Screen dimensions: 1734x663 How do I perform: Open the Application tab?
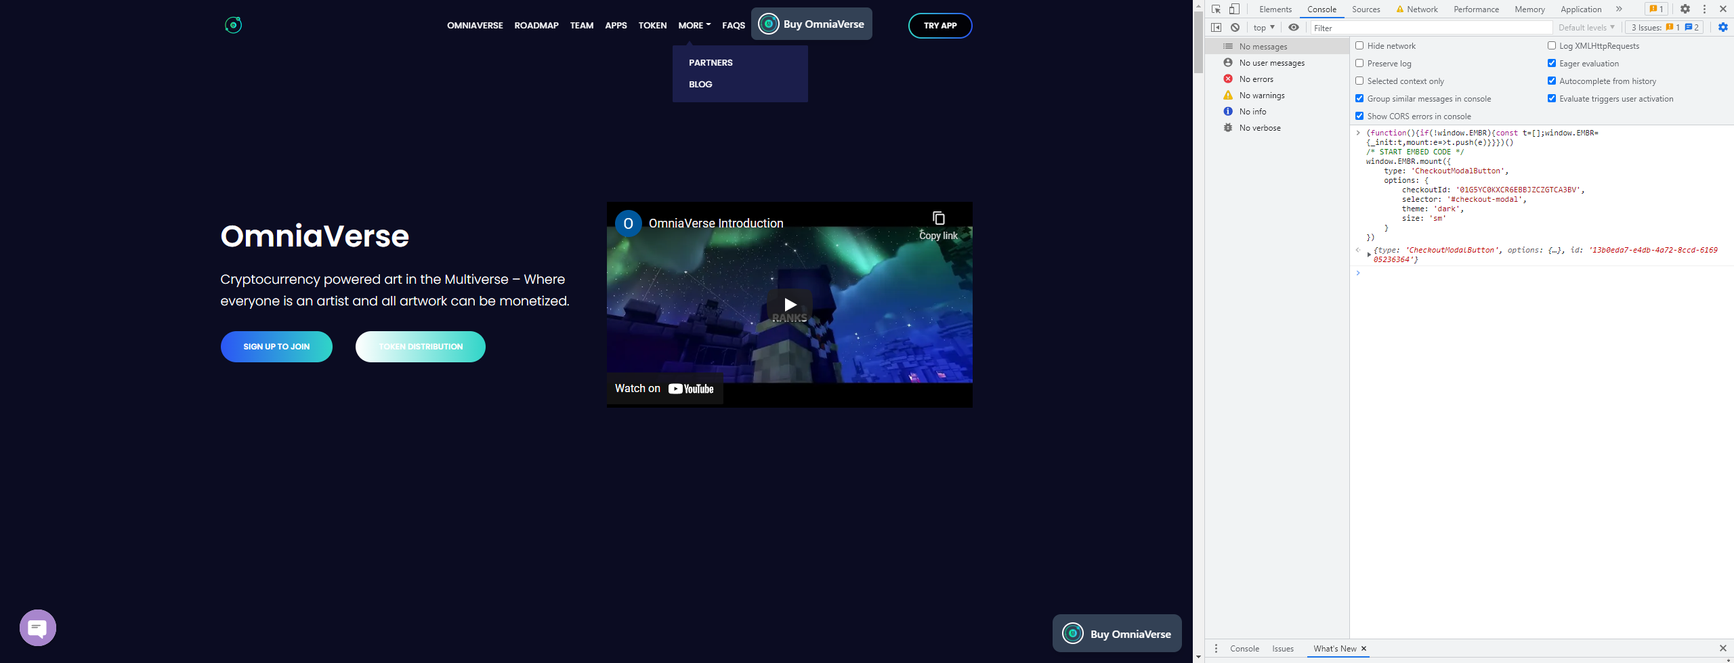point(1581,9)
